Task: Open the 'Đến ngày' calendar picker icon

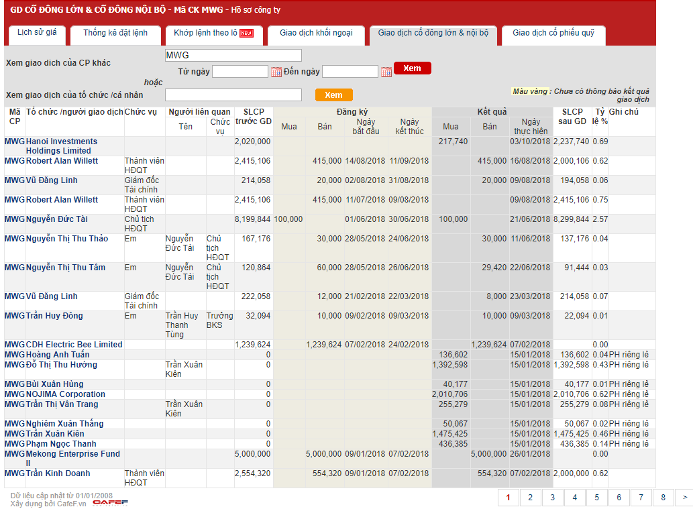Action: tap(386, 72)
